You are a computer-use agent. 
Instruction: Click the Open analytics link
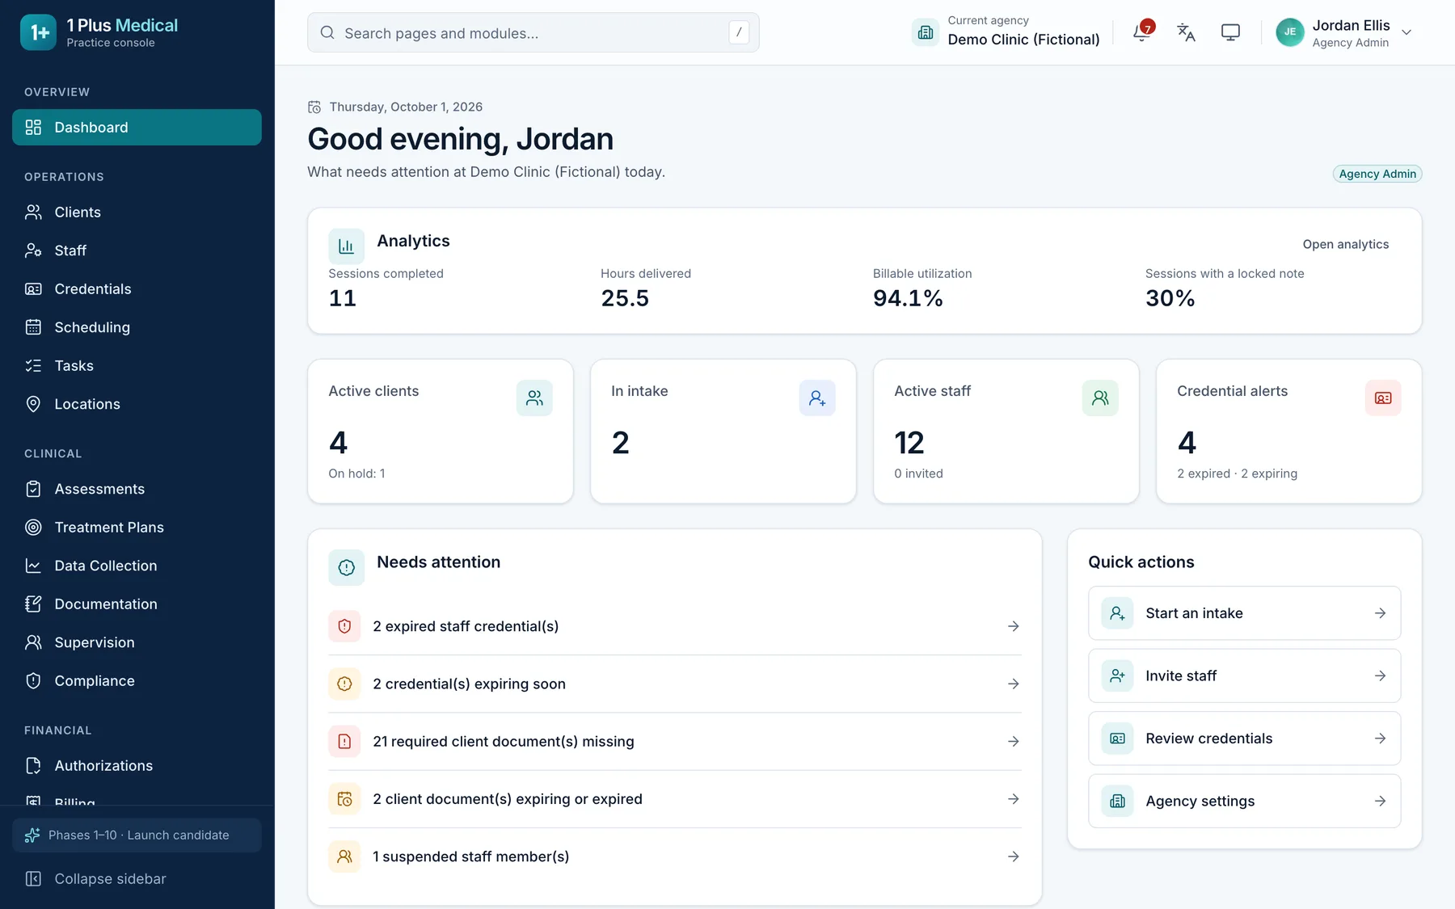click(x=1346, y=244)
